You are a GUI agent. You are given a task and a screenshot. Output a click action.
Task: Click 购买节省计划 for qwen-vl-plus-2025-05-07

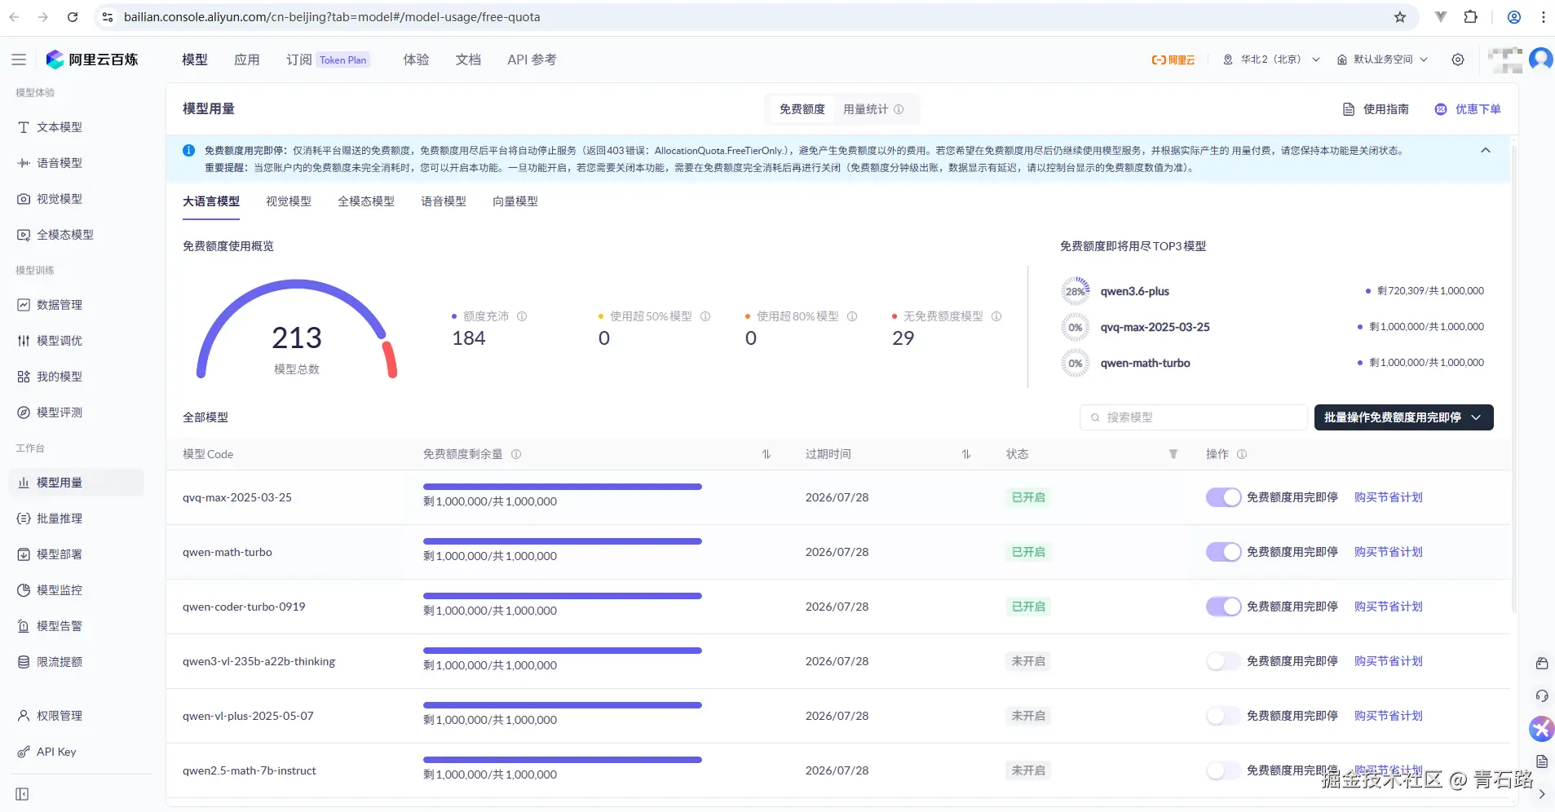click(1389, 716)
